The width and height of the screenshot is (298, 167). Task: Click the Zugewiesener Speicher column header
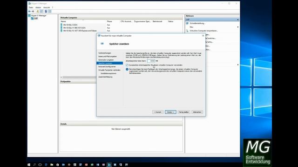142,22
